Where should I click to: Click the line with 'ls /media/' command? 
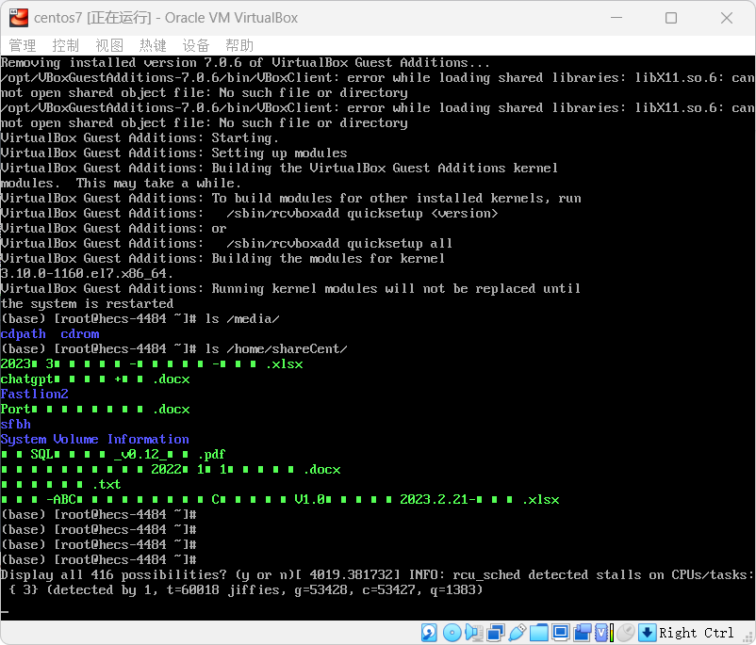[140, 319]
